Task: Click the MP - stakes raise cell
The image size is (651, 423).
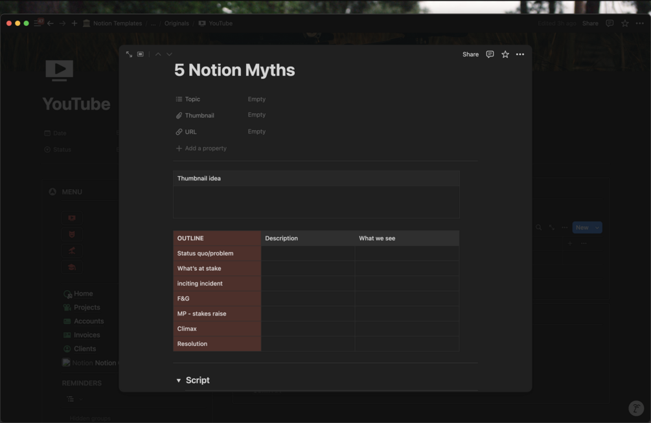Action: tap(217, 314)
